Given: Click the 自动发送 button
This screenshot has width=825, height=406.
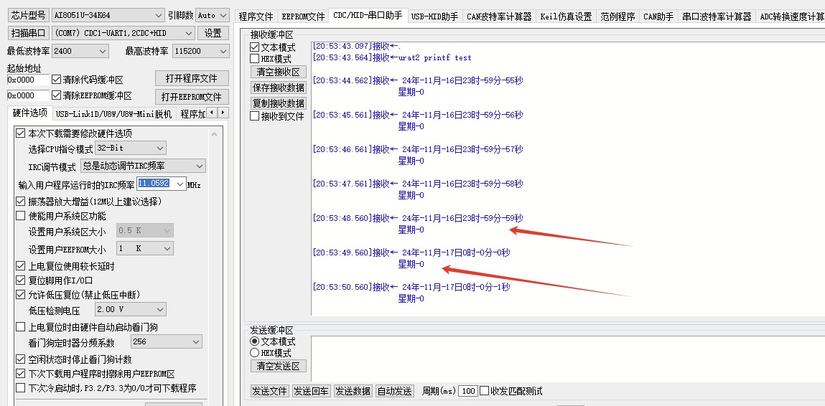Looking at the screenshot, I should tap(395, 391).
